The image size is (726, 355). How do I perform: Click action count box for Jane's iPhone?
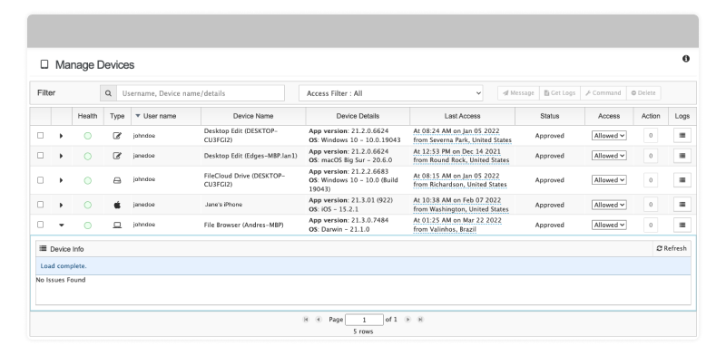point(651,205)
